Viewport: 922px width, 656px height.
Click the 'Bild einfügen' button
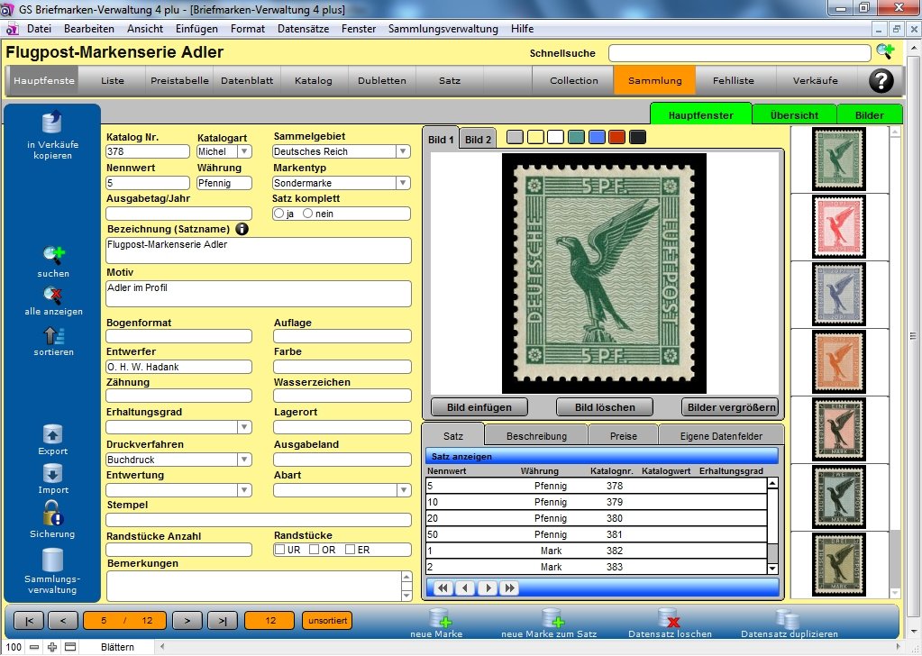(x=479, y=407)
